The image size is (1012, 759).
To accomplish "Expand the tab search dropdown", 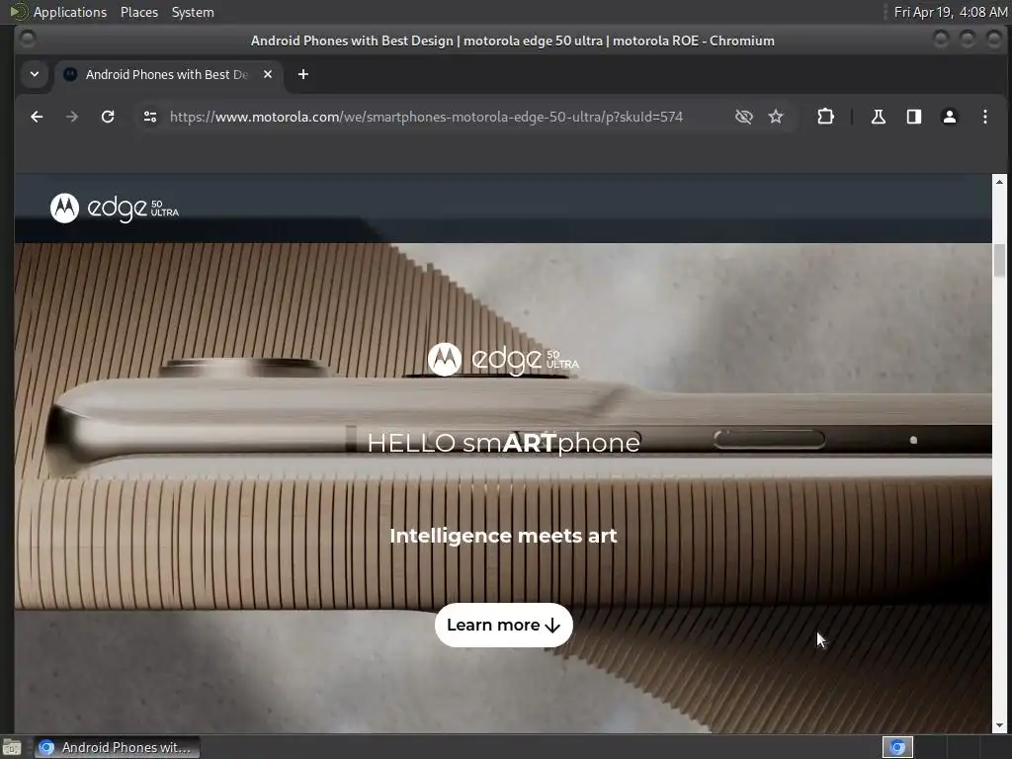I will [35, 74].
